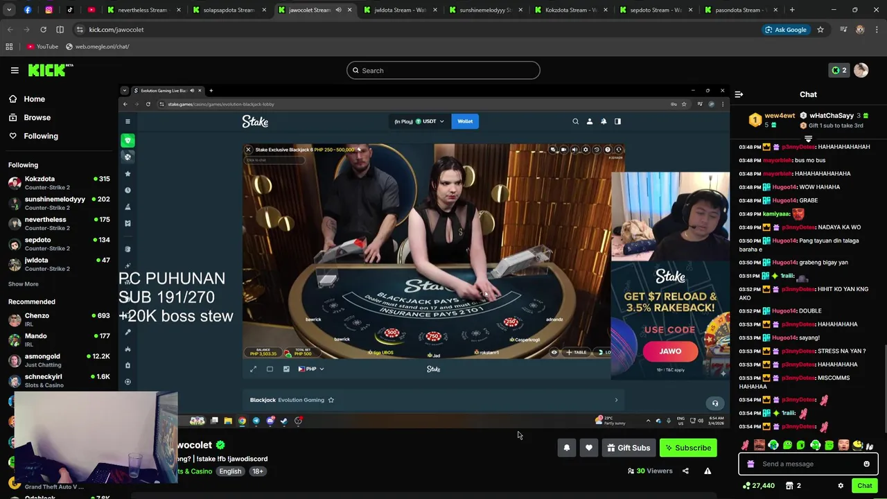Expand followed channels with Show more
This screenshot has width=887, height=499.
24,284
